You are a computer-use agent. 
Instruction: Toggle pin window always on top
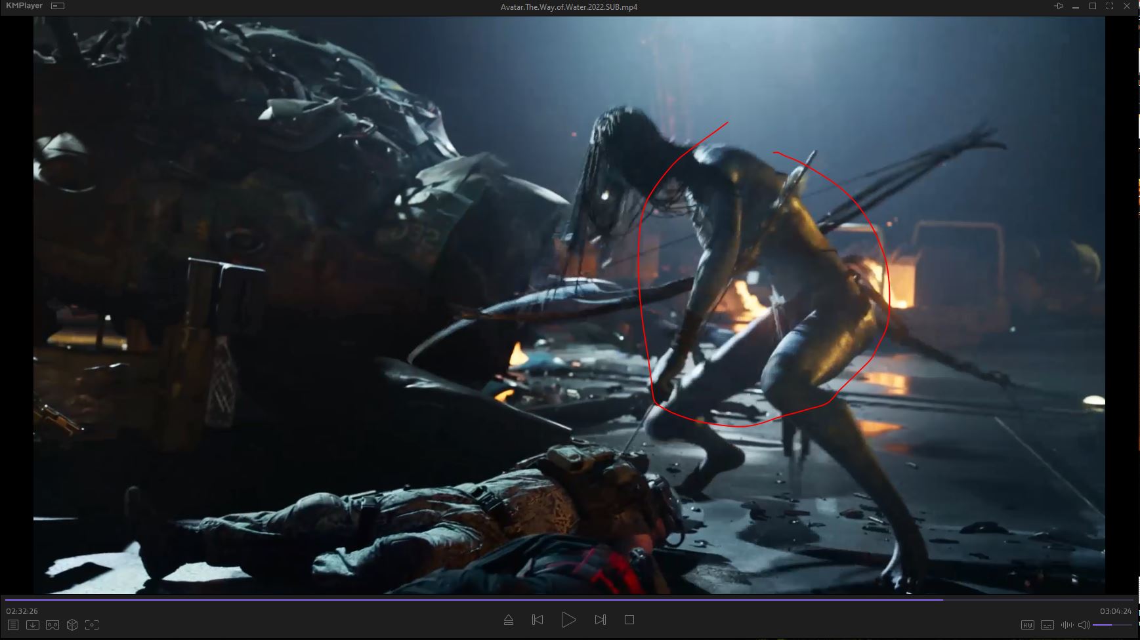(x=1059, y=7)
